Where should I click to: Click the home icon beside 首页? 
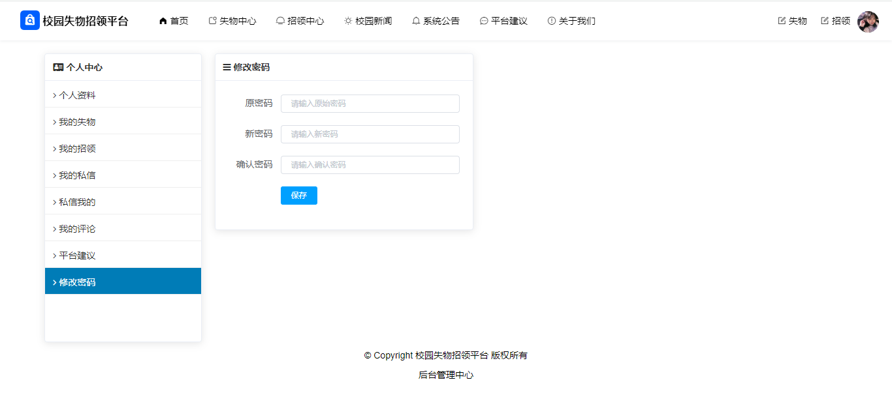pyautogui.click(x=163, y=21)
